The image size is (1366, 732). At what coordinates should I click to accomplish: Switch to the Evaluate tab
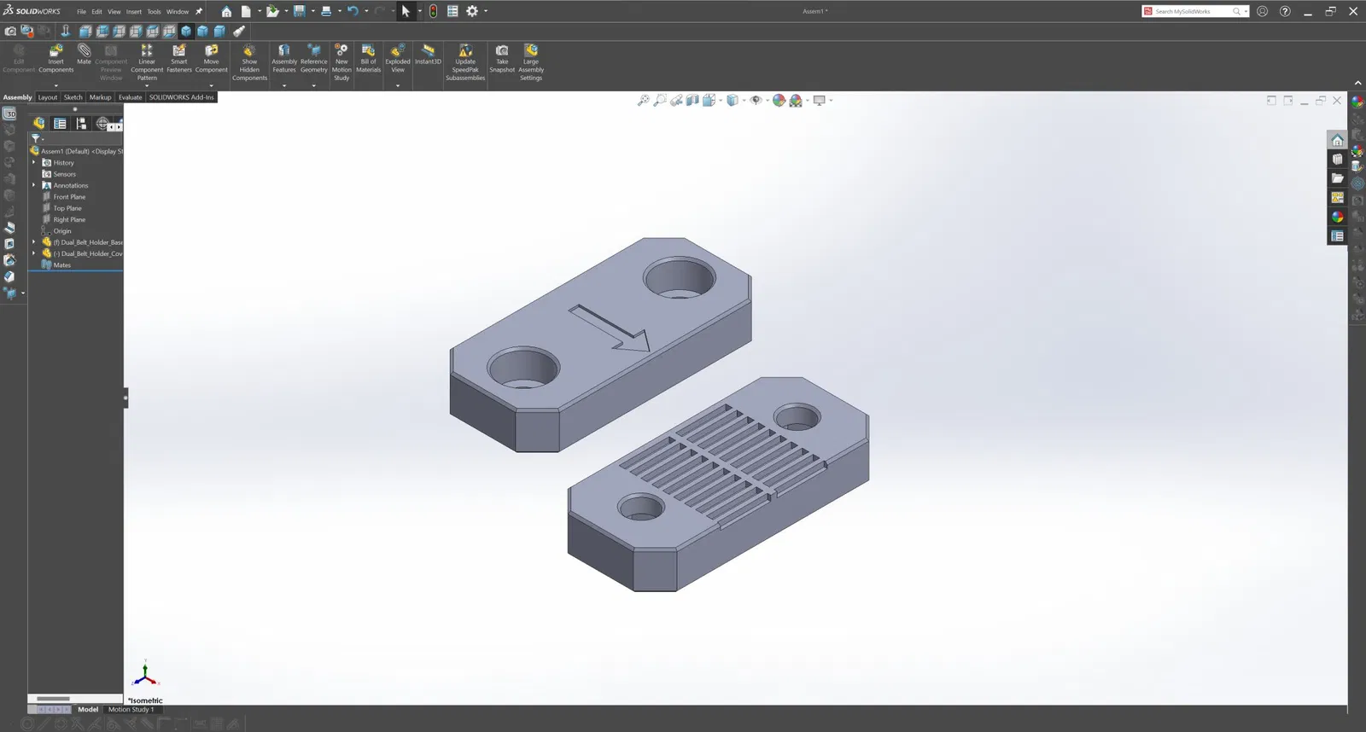130,97
